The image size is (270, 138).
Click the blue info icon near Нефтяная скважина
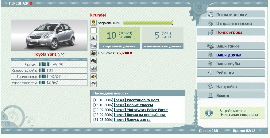pyautogui.click(x=209, y=113)
